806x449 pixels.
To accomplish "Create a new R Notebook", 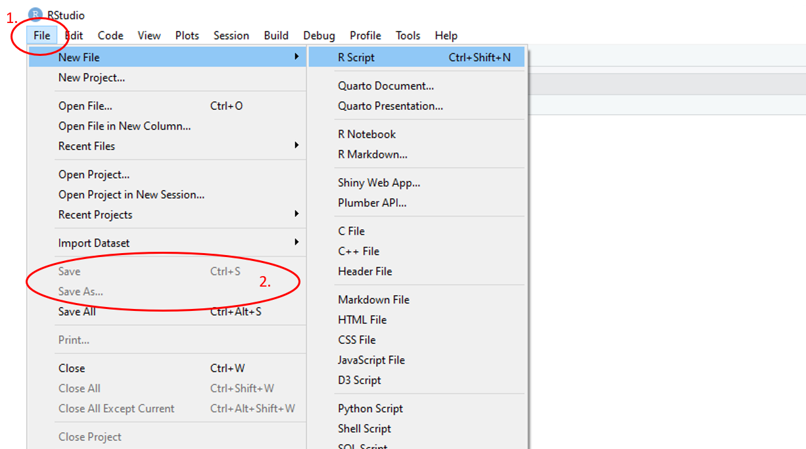I will coord(417,134).
